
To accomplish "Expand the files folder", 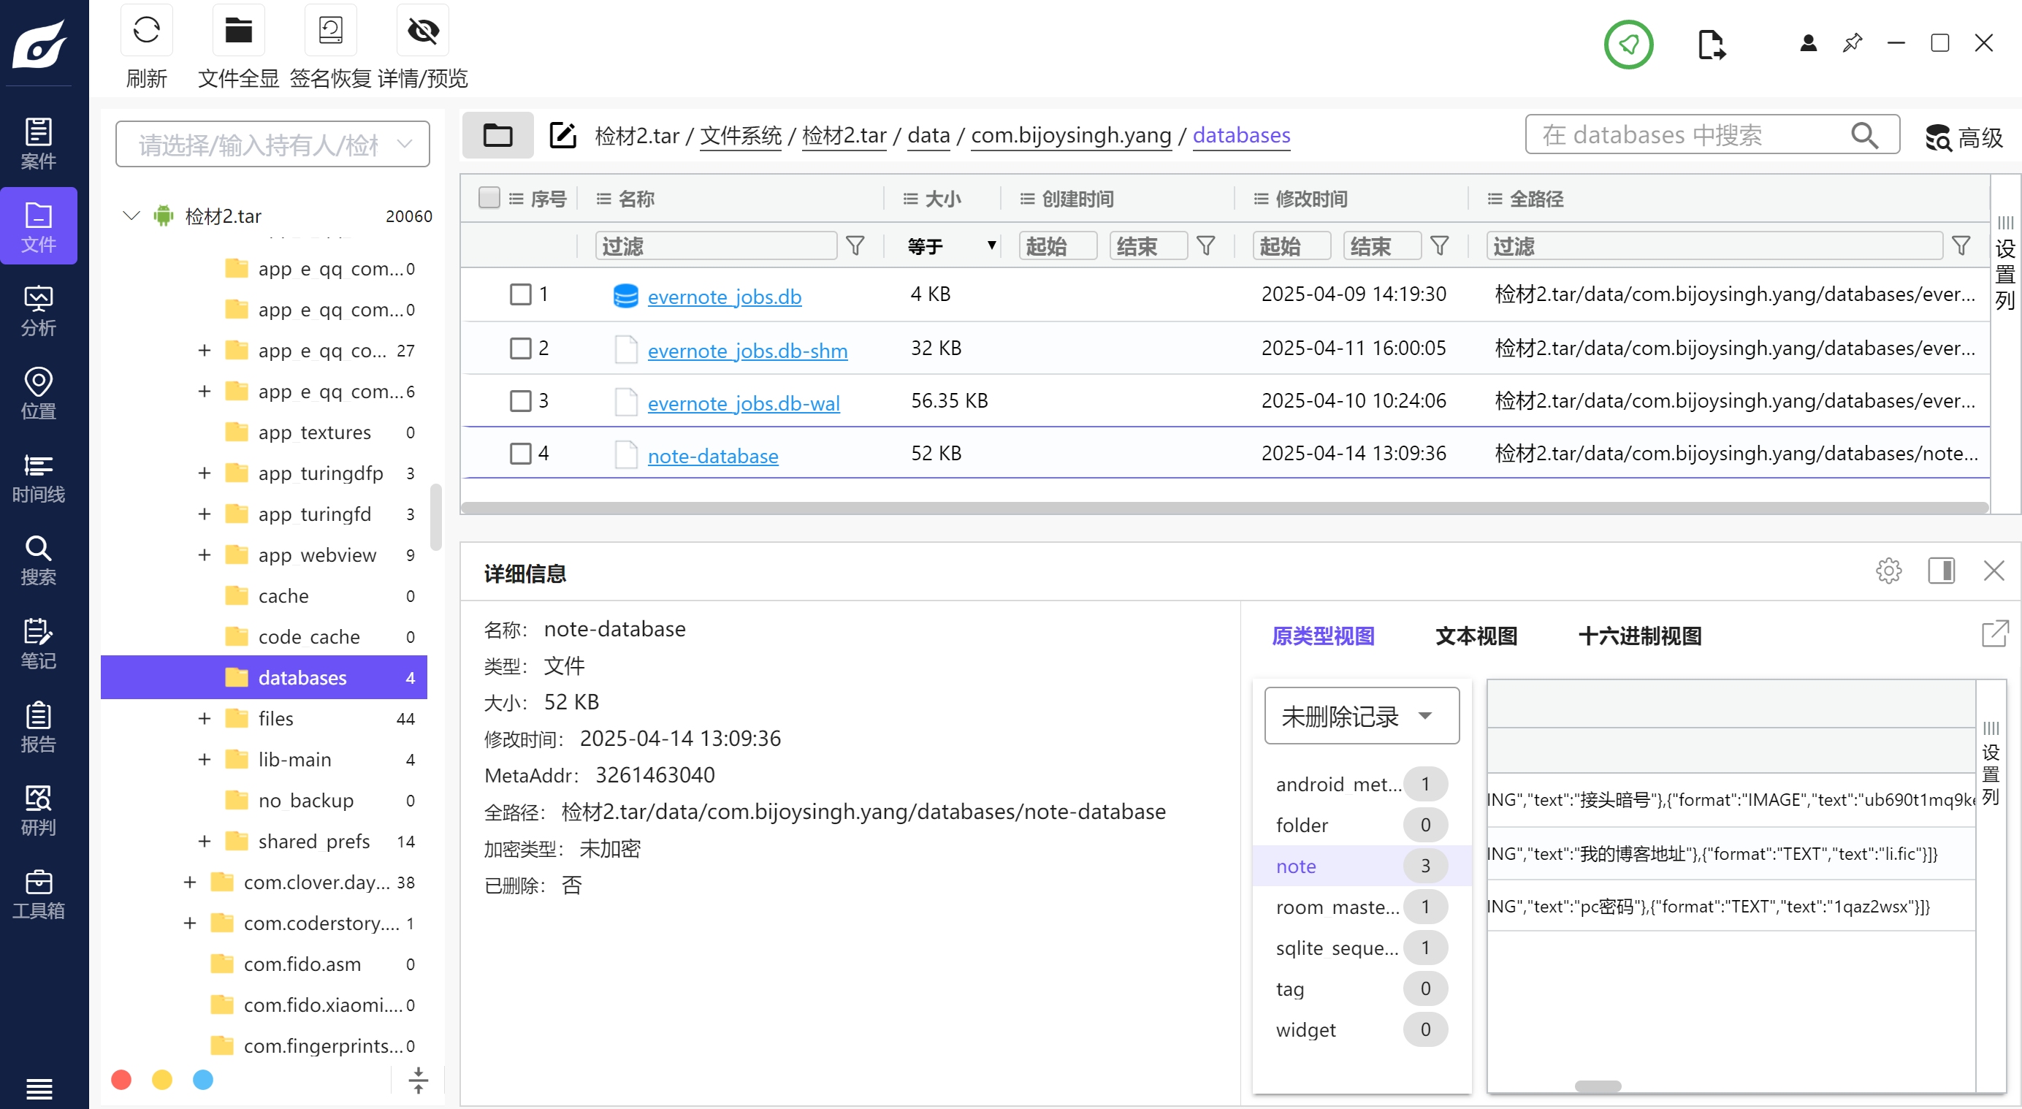I will (204, 718).
